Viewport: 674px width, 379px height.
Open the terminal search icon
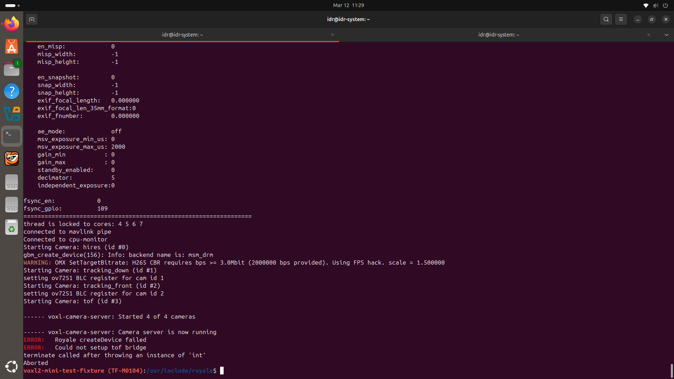point(606,19)
